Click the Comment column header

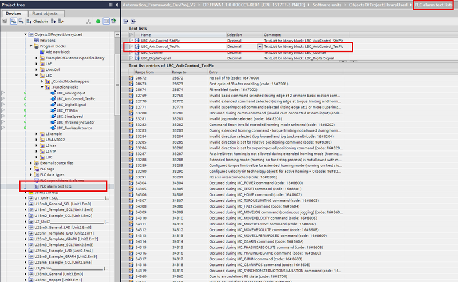click(306, 35)
